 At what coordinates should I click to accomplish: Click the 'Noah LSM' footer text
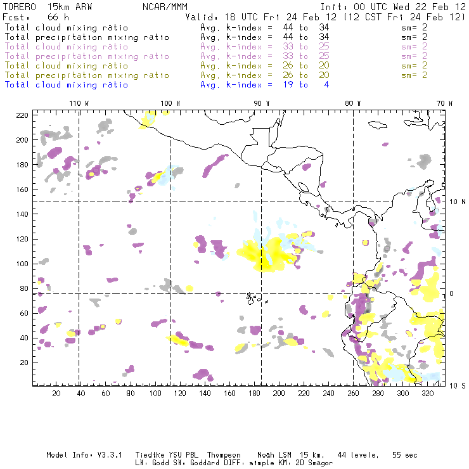[274, 455]
